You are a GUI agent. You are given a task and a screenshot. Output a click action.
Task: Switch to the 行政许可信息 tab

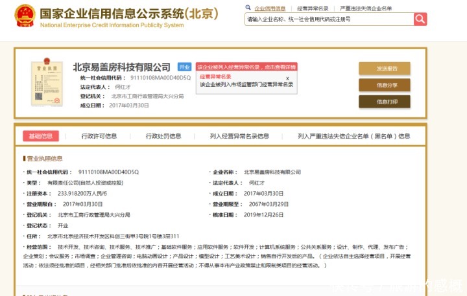tap(99, 136)
